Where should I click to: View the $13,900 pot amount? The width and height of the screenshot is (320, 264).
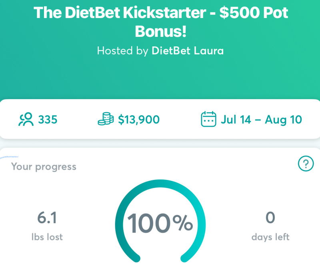139,120
